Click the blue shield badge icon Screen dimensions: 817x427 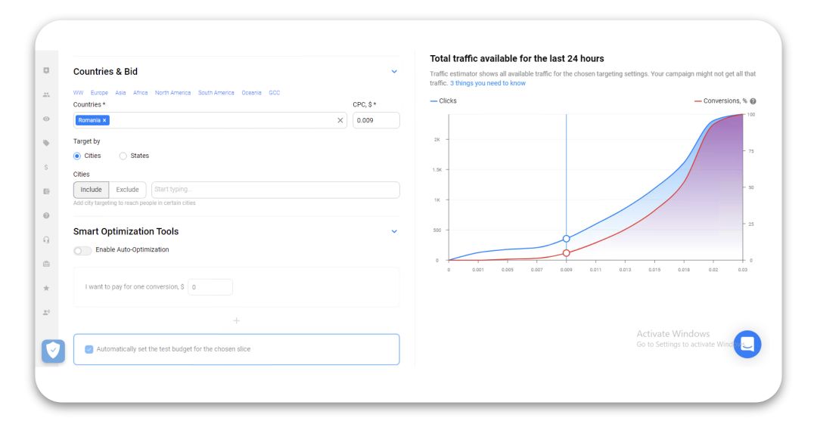(53, 351)
